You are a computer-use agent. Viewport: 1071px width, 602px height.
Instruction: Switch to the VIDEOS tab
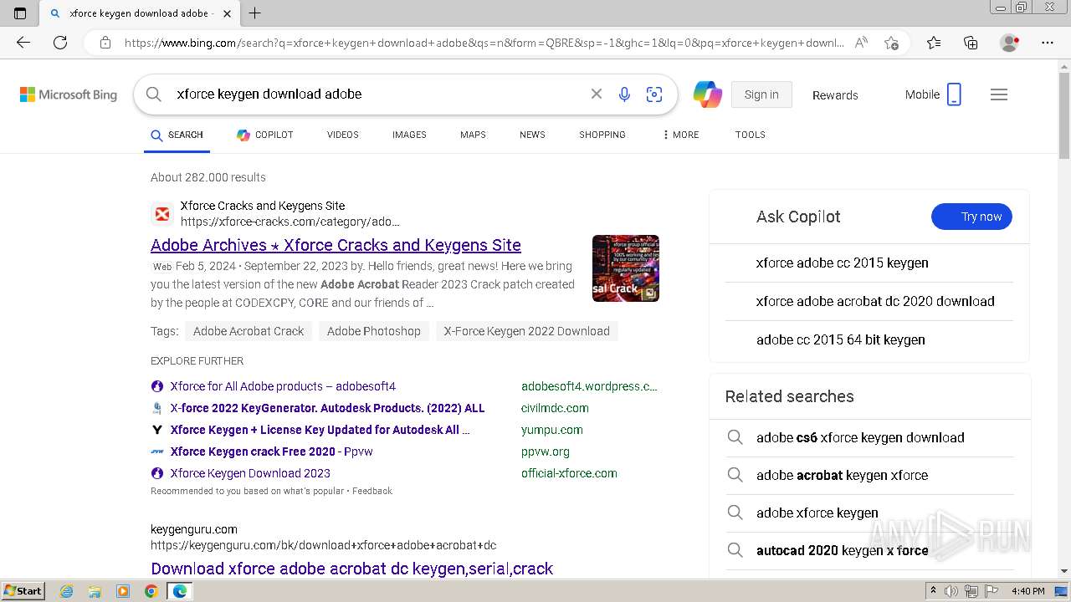[343, 135]
